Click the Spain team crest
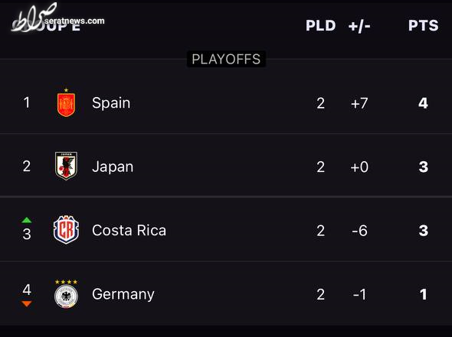This screenshot has width=452, height=337. pyautogui.click(x=66, y=102)
